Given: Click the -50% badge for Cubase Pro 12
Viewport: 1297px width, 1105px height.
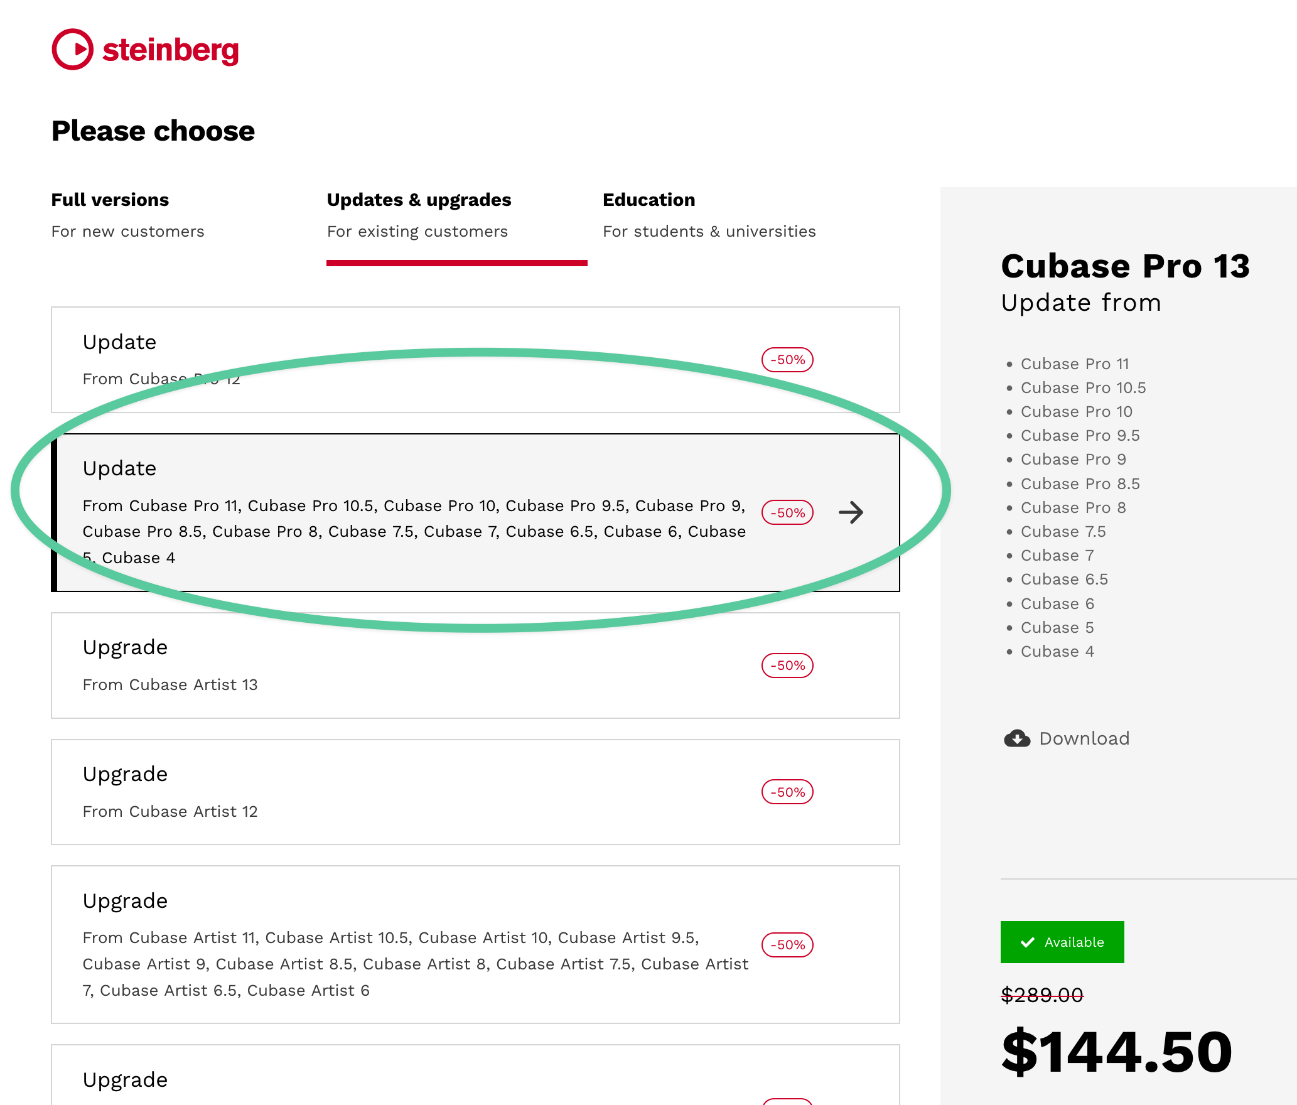Looking at the screenshot, I should tap(787, 360).
